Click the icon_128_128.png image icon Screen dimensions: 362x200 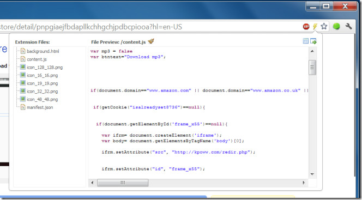pos(23,67)
